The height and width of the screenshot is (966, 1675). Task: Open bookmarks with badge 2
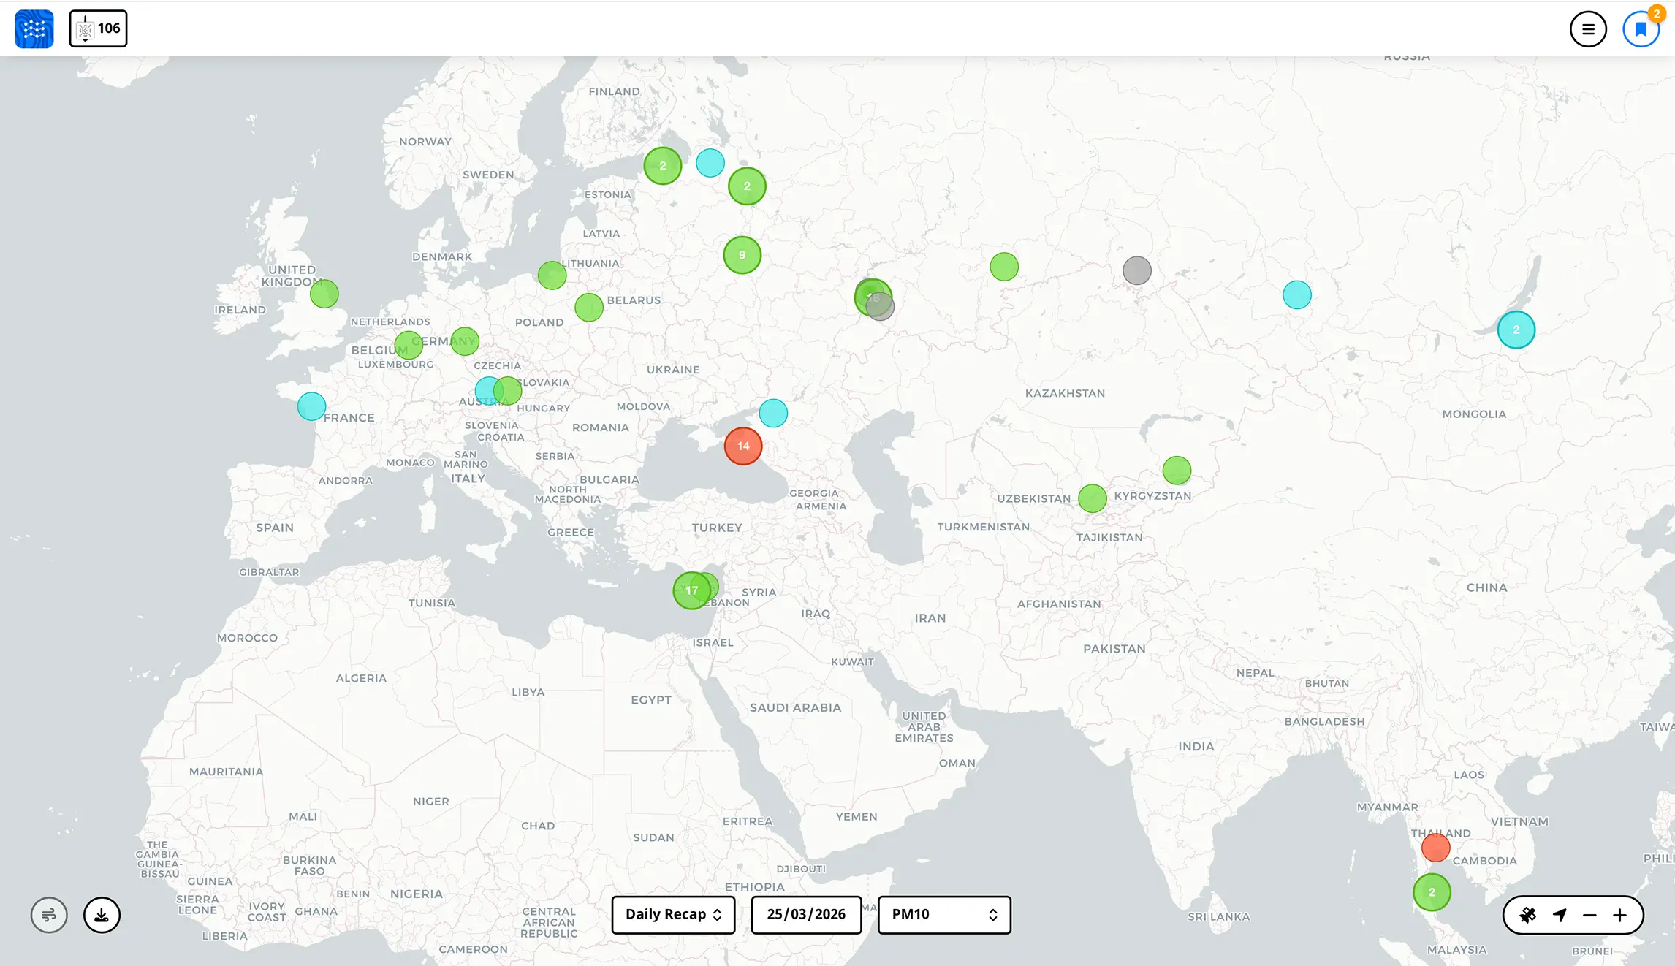pos(1641,29)
